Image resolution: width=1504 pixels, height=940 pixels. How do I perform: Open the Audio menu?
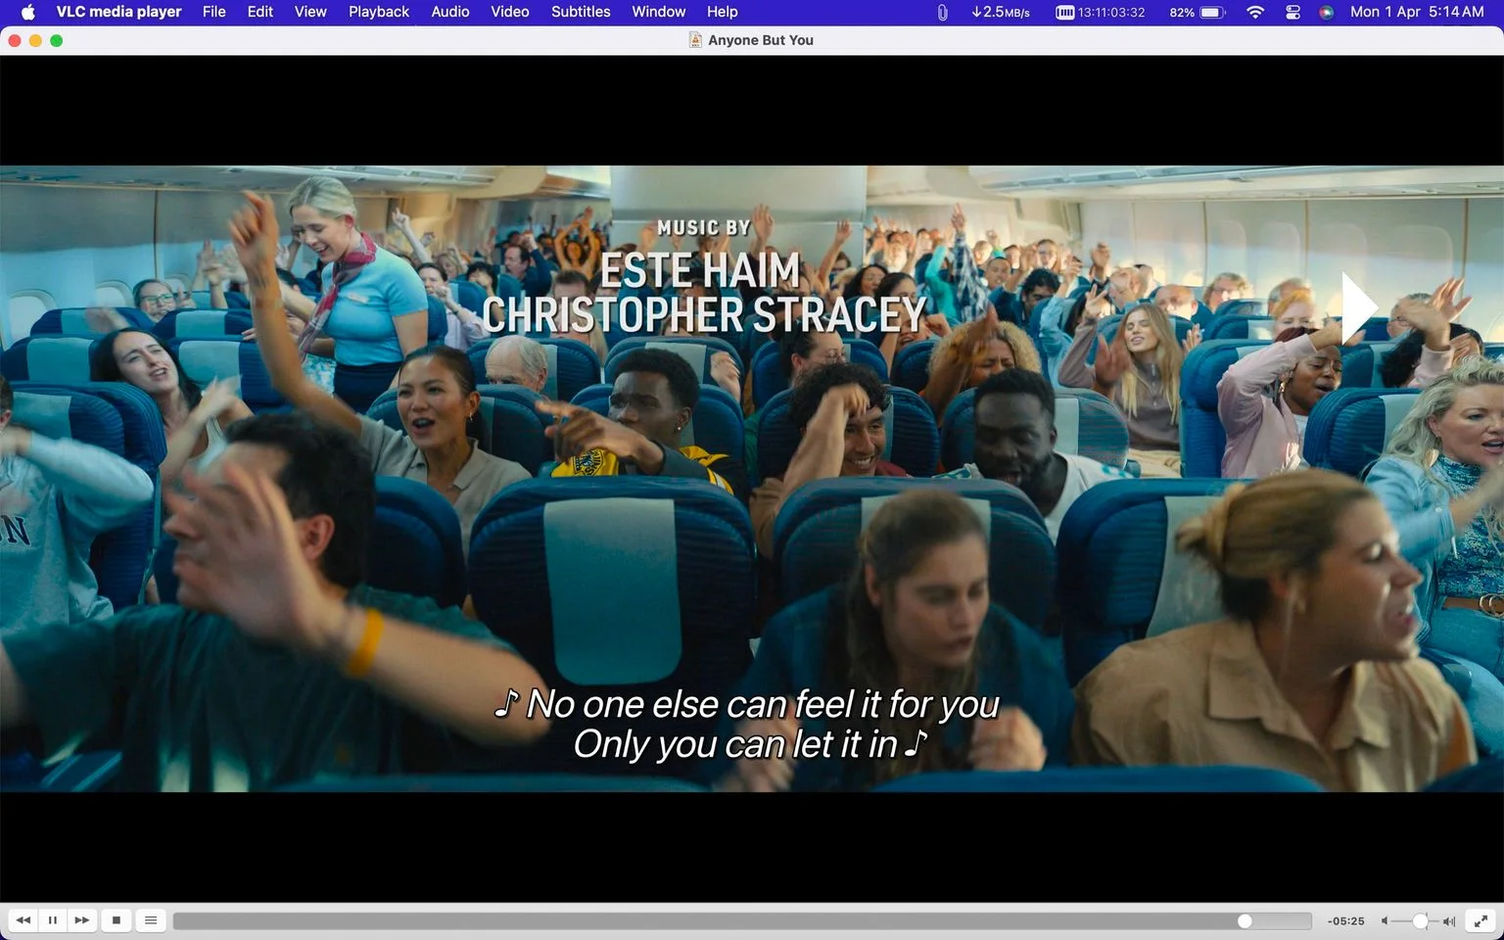tap(450, 12)
